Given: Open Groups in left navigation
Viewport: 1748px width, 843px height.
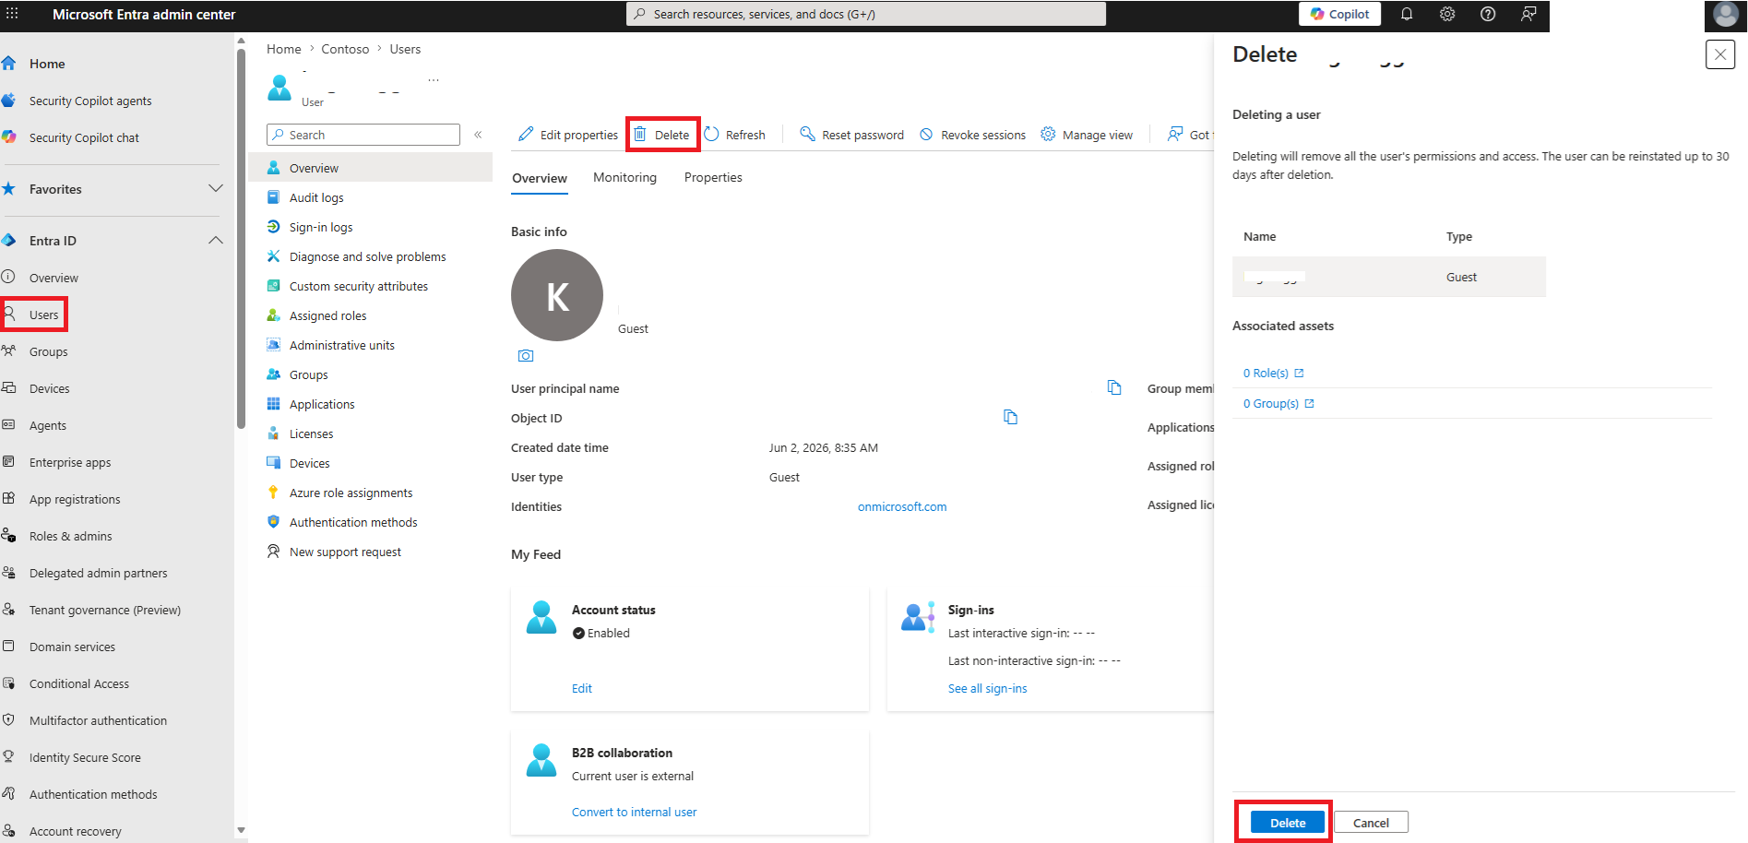Looking at the screenshot, I should (48, 351).
